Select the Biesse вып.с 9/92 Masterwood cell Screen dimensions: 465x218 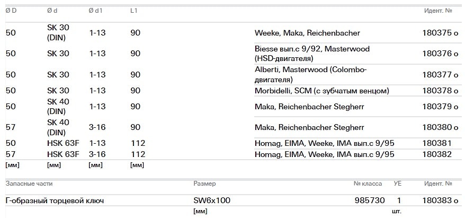pos(312,54)
